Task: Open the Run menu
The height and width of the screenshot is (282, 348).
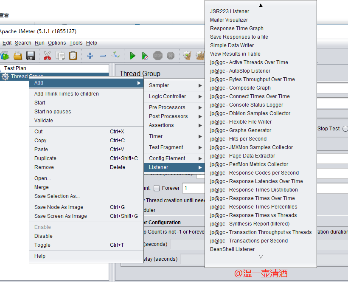Action: (39, 43)
